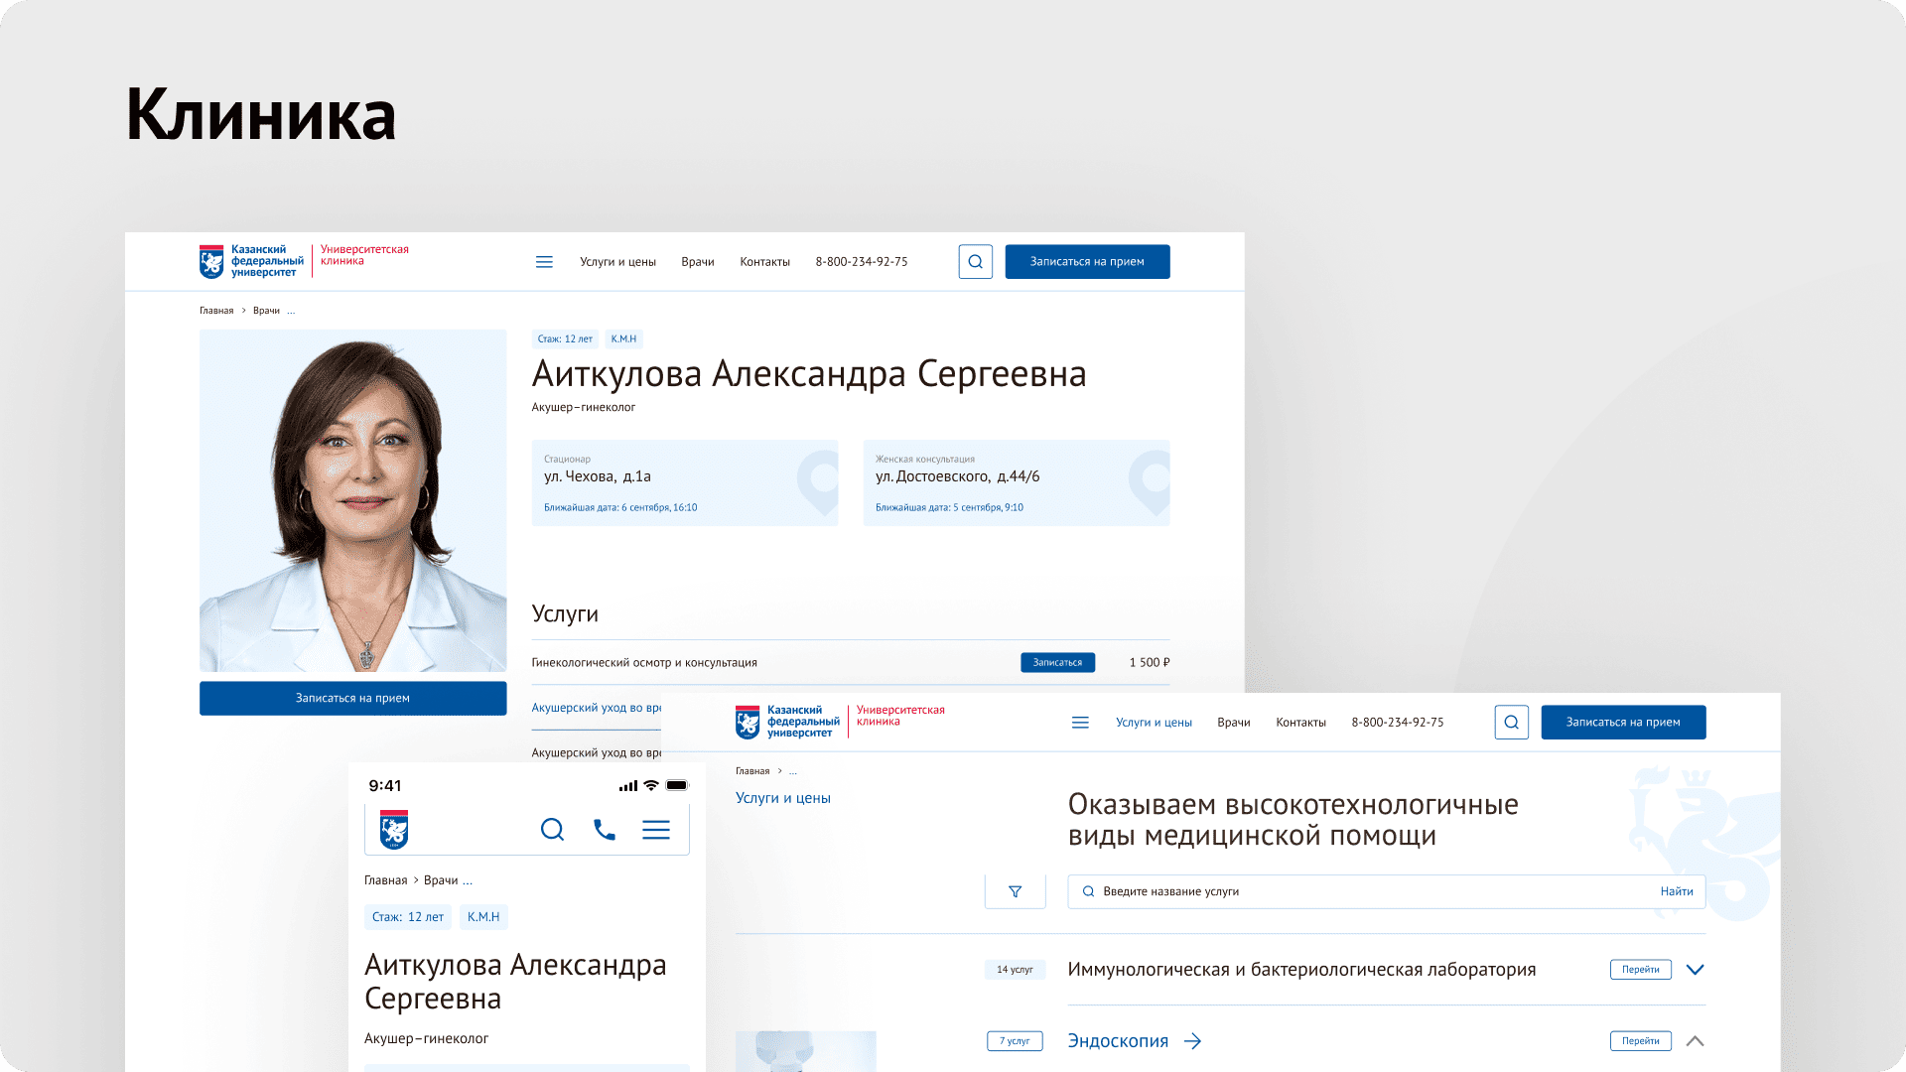
Task: Tap university shield logo in mobile view
Action: click(394, 830)
